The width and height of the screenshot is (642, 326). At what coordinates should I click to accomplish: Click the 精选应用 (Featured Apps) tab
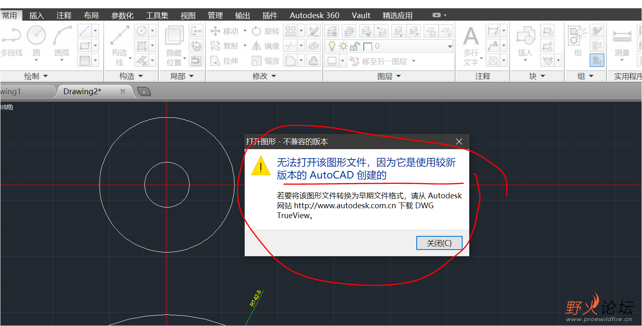(x=398, y=15)
